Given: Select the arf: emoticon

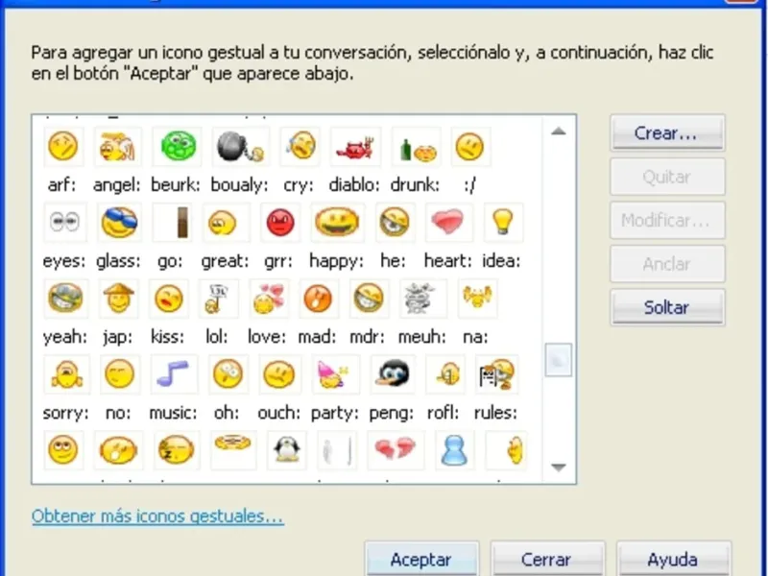Looking at the screenshot, I should coord(63,147).
